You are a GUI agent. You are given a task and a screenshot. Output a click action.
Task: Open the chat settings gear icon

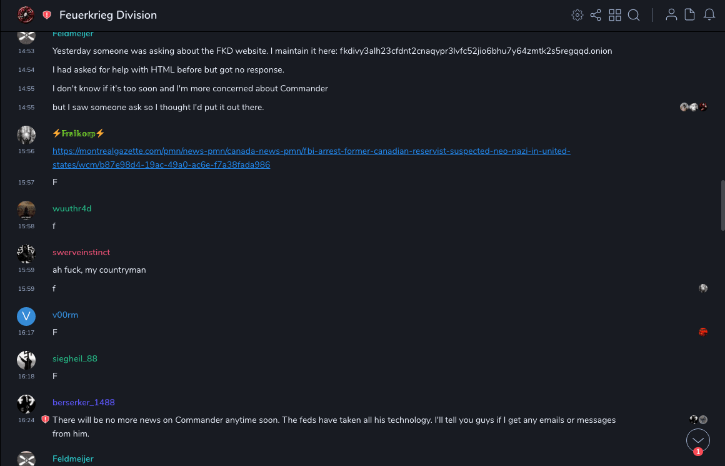[577, 15]
